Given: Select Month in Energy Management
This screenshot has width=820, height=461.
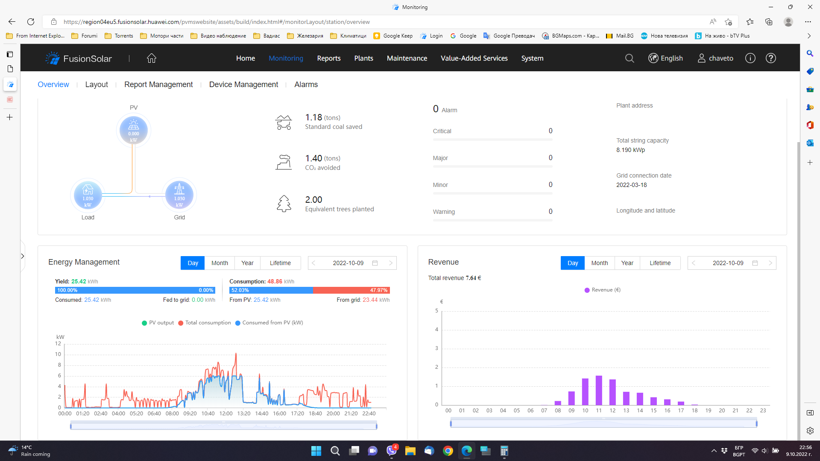Looking at the screenshot, I should coord(220,263).
